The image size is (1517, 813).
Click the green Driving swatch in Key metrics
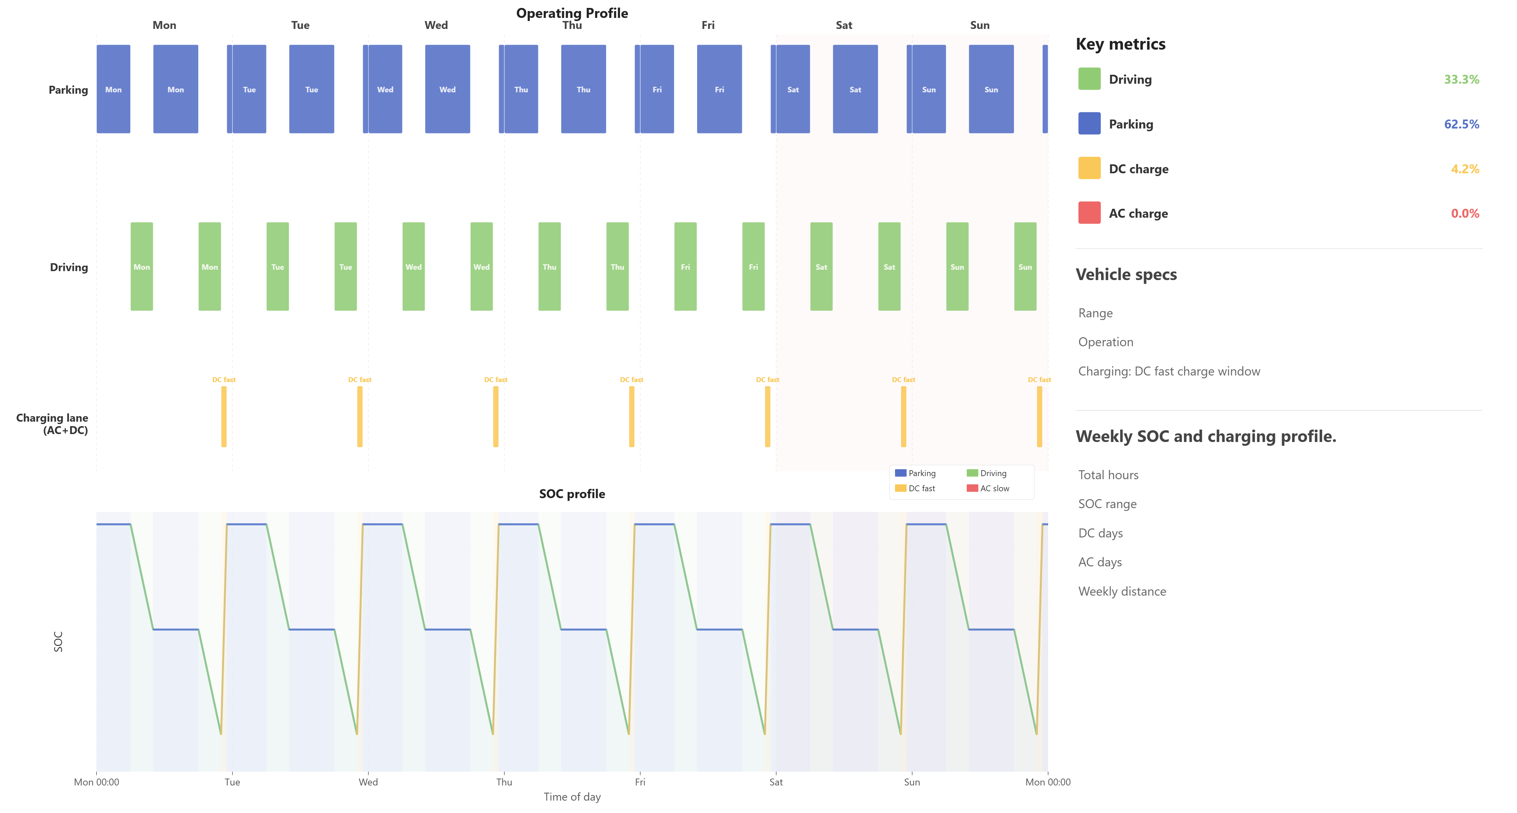[1089, 79]
